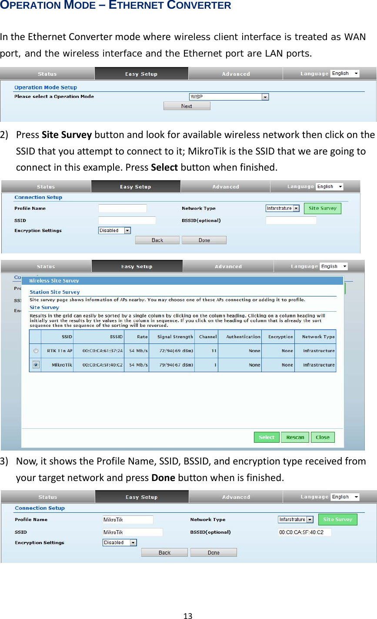The image size is (377, 619).
Task: Focus SSID field containing MikroTik
Action: (x=133, y=532)
